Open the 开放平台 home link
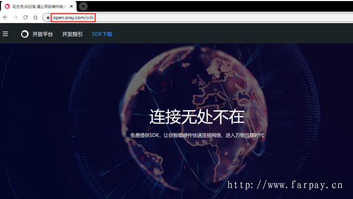Screen dimensions: 353x199 (x=42, y=34)
